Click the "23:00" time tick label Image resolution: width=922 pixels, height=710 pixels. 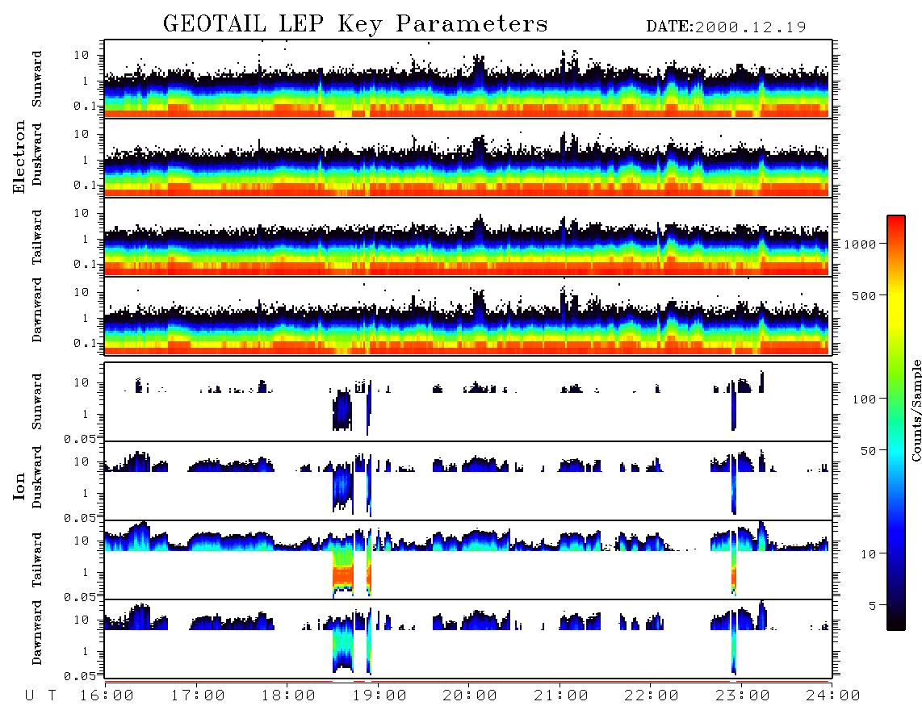pos(742,696)
